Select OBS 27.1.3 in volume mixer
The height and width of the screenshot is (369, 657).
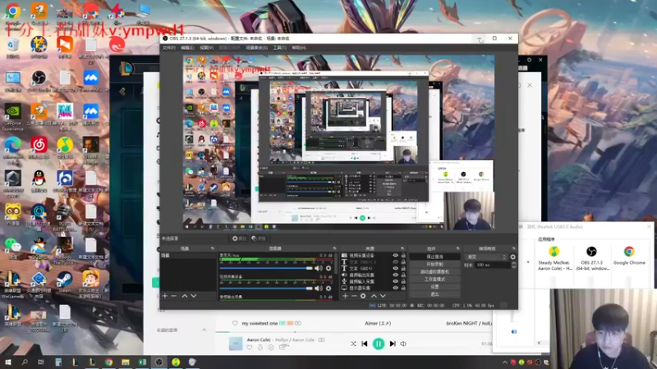pos(591,258)
